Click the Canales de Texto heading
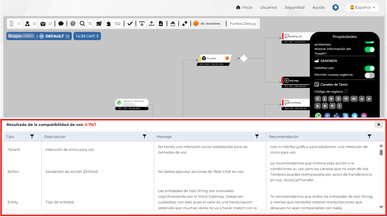 point(334,85)
